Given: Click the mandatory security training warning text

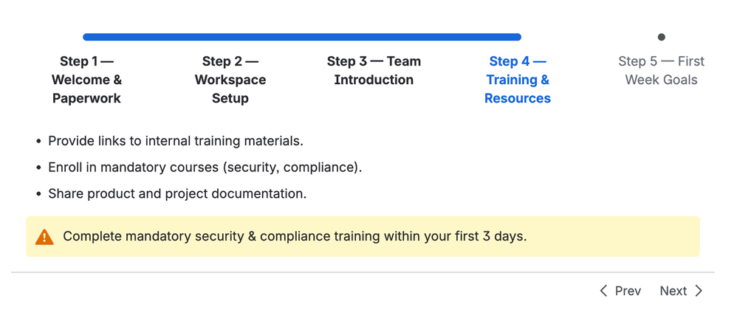Looking at the screenshot, I should point(295,236).
